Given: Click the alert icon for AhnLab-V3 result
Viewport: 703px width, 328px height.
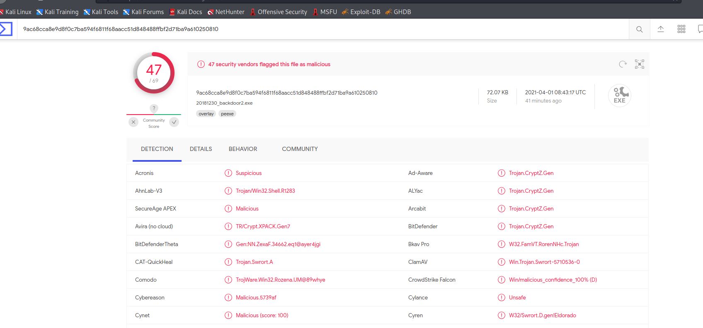Looking at the screenshot, I should 228,191.
